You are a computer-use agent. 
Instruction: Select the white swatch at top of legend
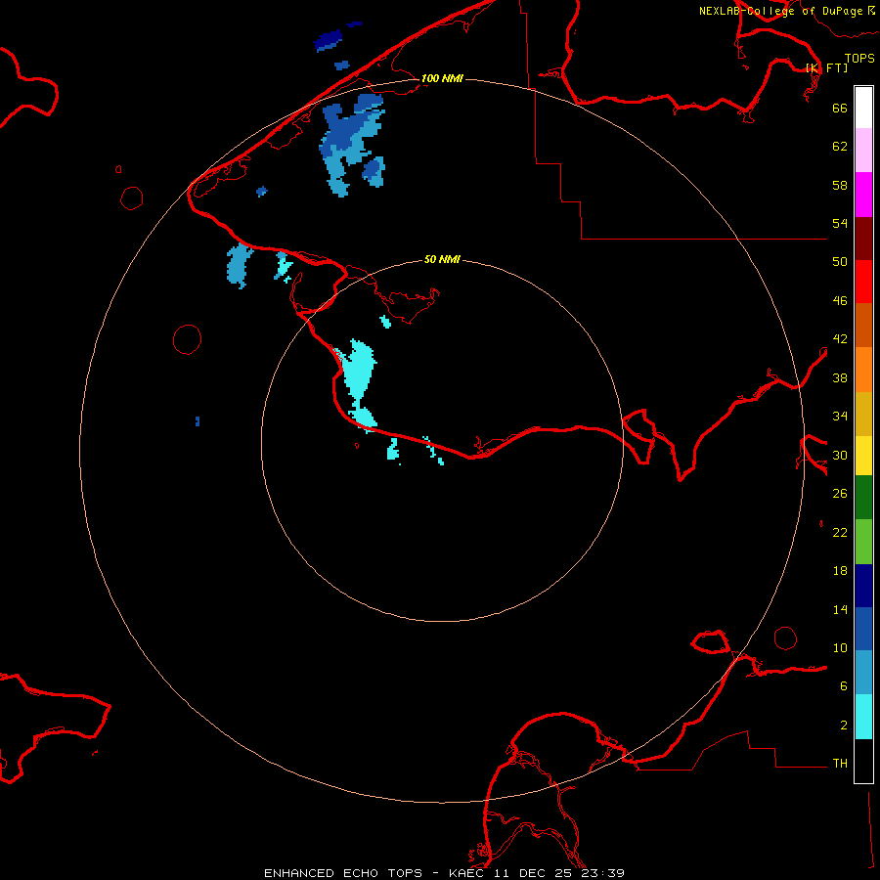pos(863,108)
